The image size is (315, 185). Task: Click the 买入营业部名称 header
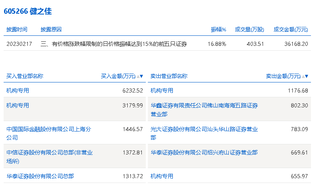coord(25,76)
